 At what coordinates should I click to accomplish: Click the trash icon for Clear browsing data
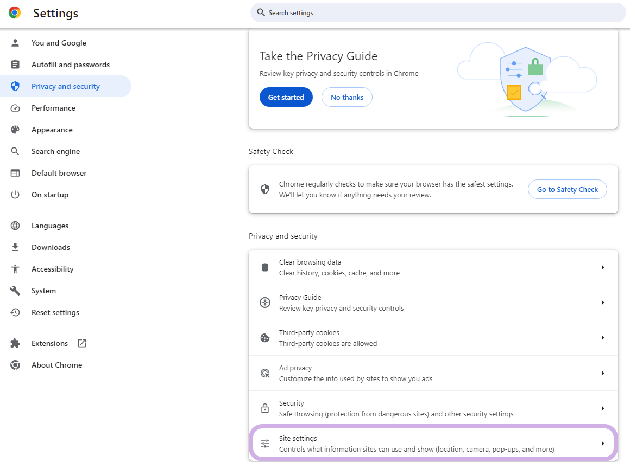[265, 267]
